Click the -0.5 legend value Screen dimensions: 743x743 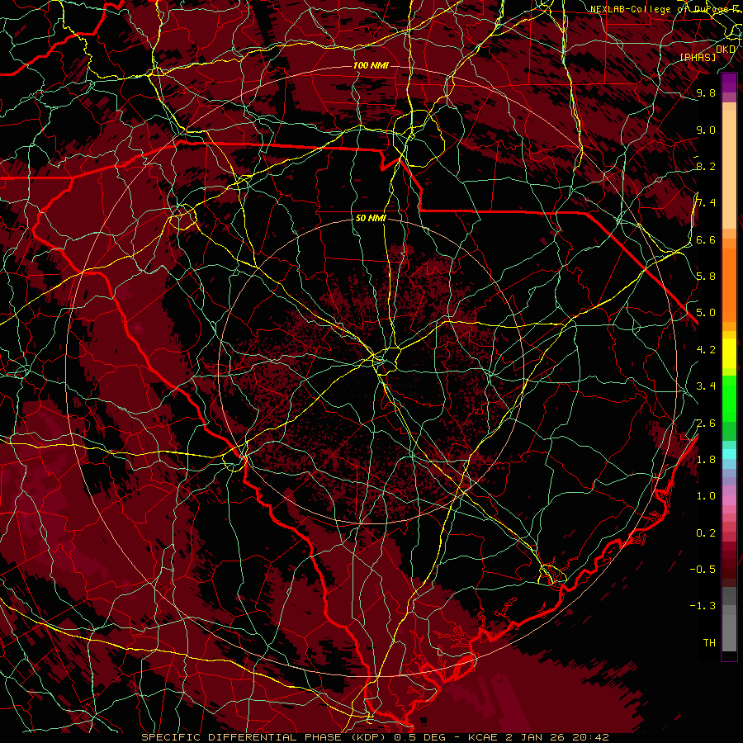[703, 570]
